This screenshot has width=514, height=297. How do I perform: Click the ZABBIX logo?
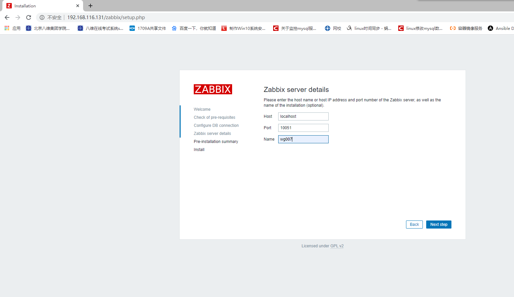(213, 89)
